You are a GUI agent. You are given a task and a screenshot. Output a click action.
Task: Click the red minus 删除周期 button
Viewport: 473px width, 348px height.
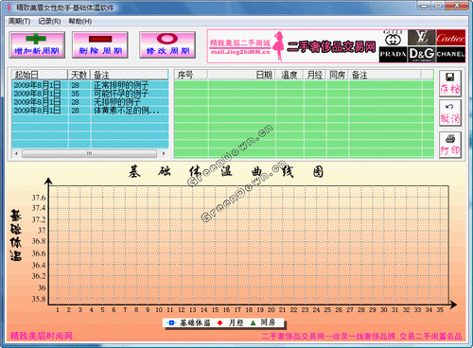click(100, 44)
